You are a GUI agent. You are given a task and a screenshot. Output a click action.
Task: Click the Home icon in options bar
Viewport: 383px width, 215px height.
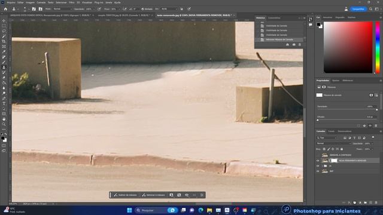point(5,9)
